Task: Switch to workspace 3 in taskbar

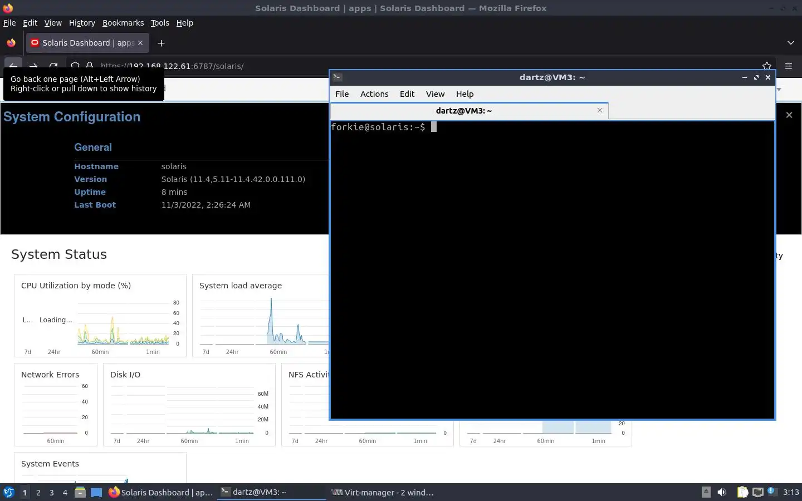Action: point(52,493)
